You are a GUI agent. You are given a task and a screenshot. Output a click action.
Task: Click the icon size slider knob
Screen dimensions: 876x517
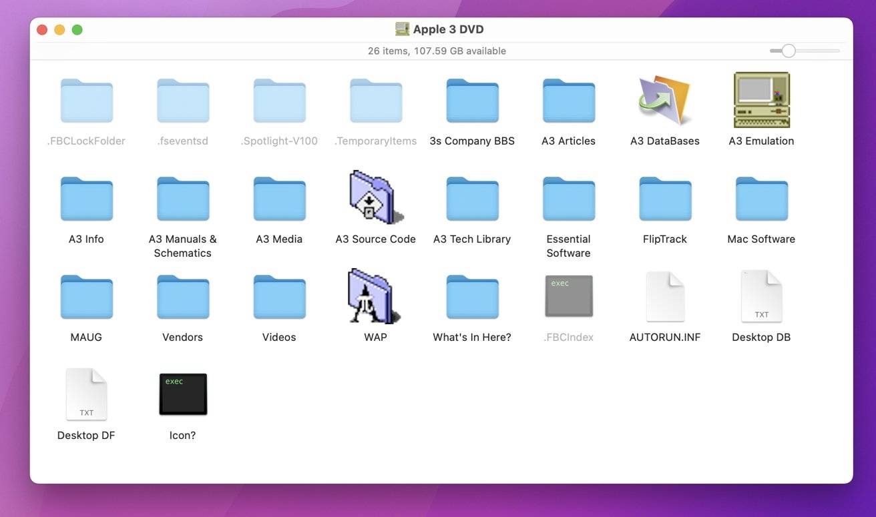click(x=789, y=51)
